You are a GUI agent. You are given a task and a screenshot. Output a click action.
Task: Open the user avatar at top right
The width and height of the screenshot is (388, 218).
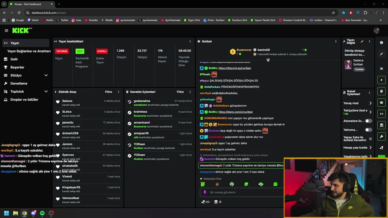pyautogui.click(x=377, y=31)
